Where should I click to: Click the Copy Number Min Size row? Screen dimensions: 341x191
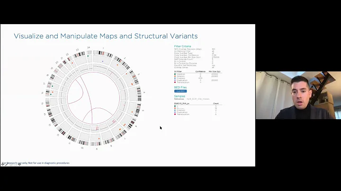click(197, 57)
